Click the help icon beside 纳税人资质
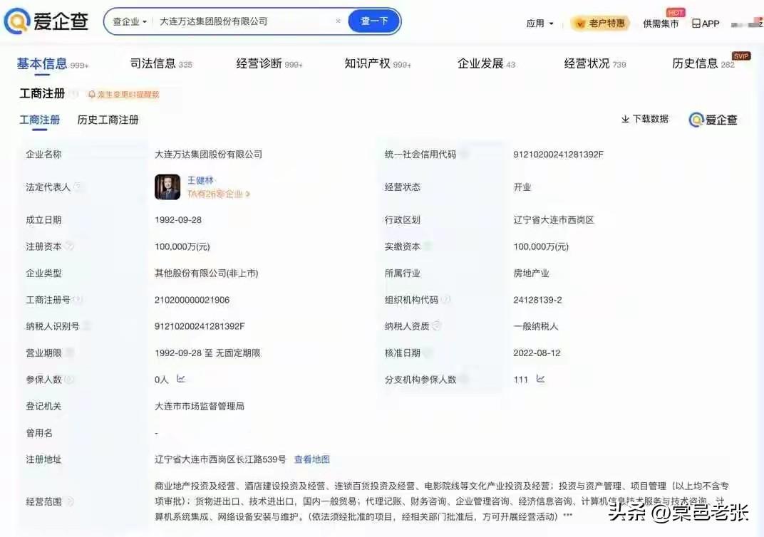Image resolution: width=764 pixels, height=537 pixels. 437,325
